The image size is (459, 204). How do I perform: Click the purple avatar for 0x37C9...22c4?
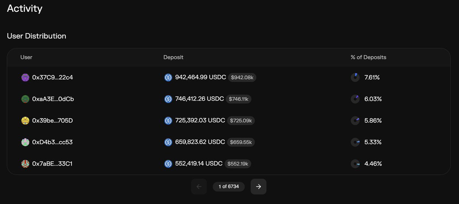(x=25, y=77)
